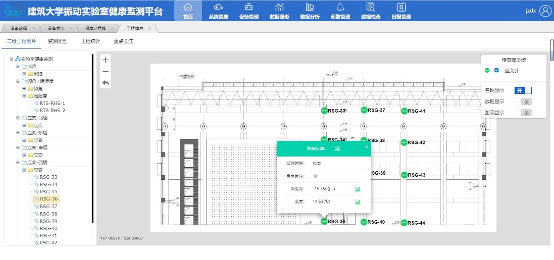Star RSG-36 as 重点关注
The height and width of the screenshot is (260, 554).
point(316,176)
